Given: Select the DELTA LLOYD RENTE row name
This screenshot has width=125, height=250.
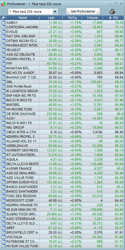Looking at the screenshot, I should pyautogui.click(x=22, y=164).
